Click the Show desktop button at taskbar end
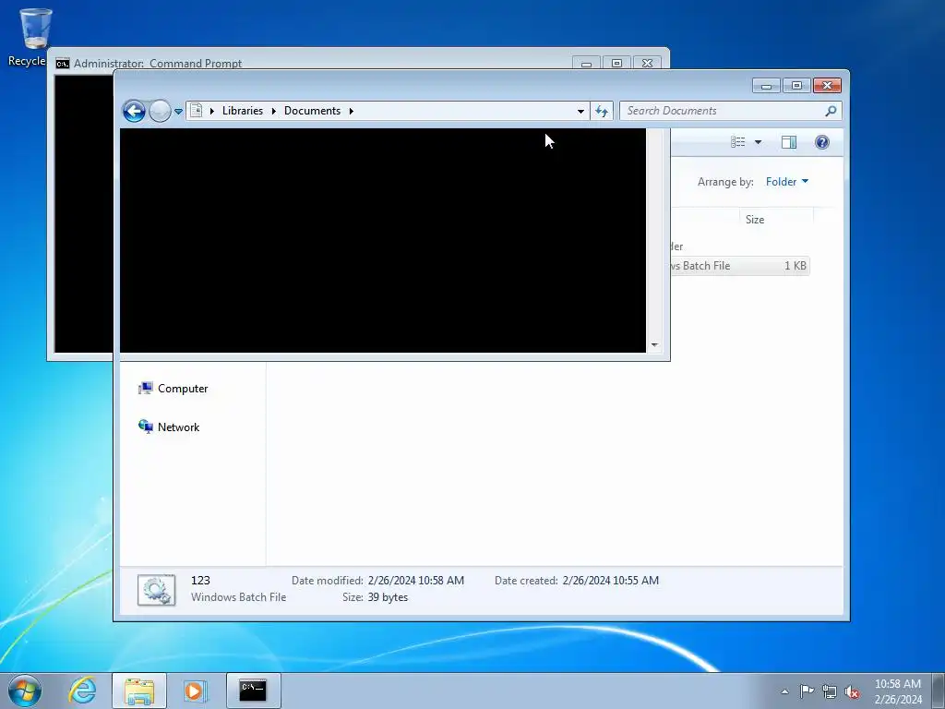Image resolution: width=945 pixels, height=709 pixels. 939,691
